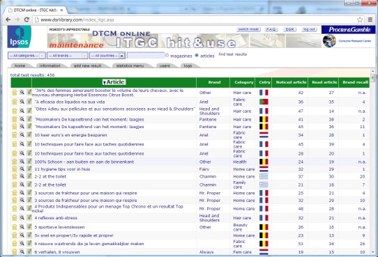Image resolution: width=378 pixels, height=257 pixels.
Task: Open the All categories dropdown
Action: point(27,56)
